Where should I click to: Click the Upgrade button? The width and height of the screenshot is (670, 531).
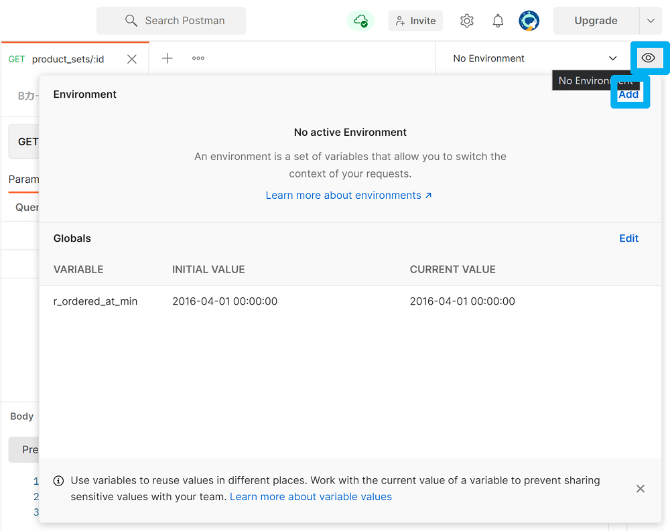click(596, 21)
